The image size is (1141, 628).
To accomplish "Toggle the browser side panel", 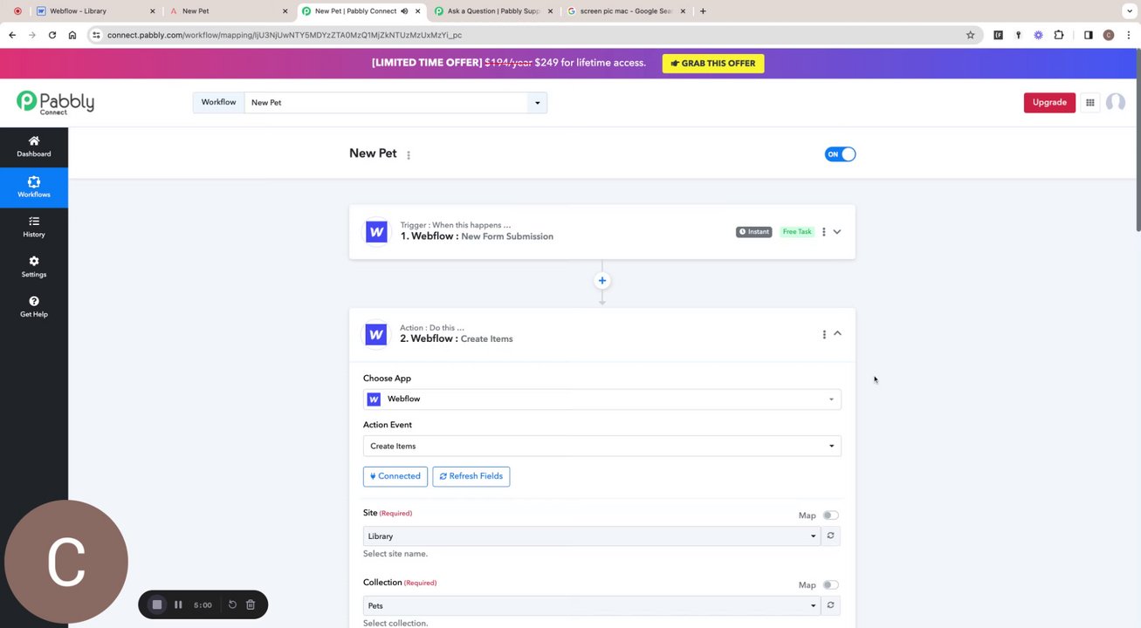I will [1088, 35].
